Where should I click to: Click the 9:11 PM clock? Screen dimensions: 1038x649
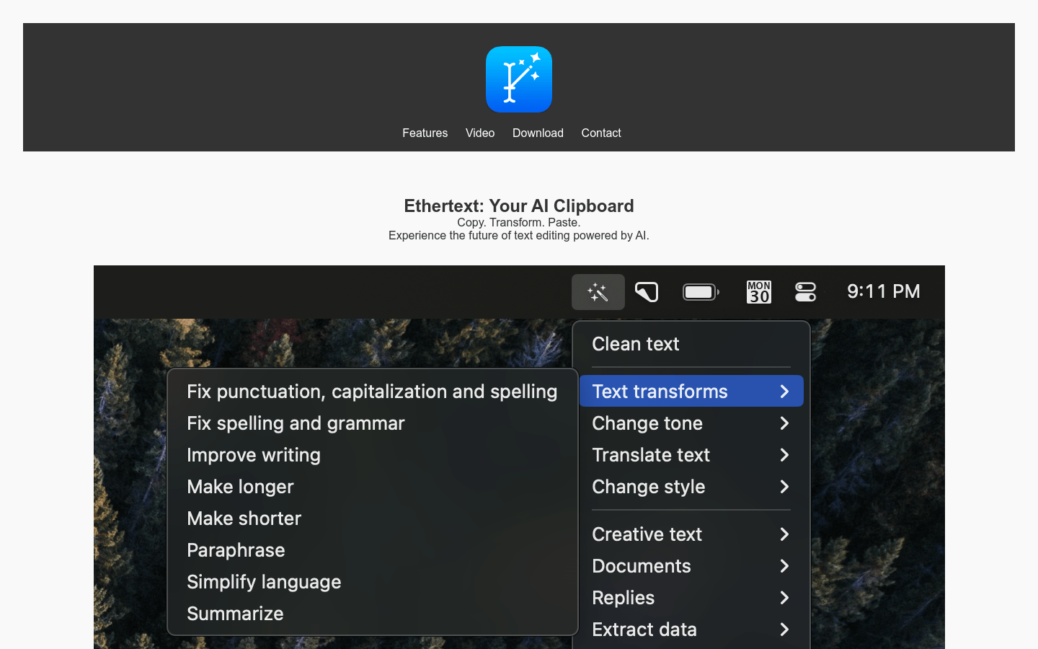pos(883,291)
